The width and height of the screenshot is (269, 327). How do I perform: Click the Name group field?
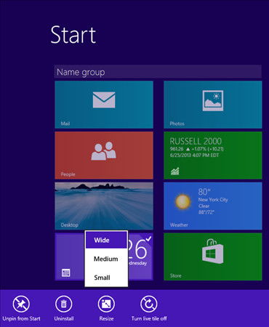(158, 72)
